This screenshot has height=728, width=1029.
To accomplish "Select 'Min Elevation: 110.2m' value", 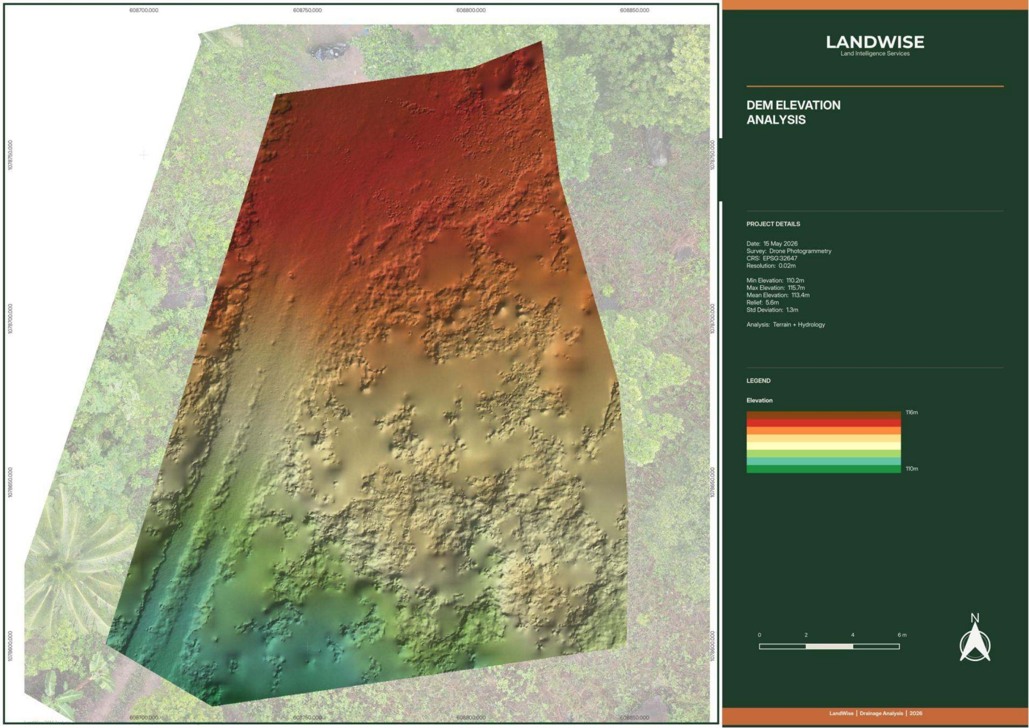I will point(775,280).
